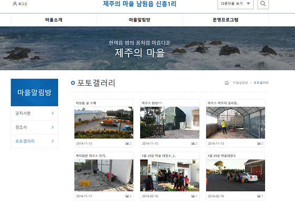Open the 마을알림방 menu
The width and height of the screenshot is (295, 201).
click(x=140, y=19)
